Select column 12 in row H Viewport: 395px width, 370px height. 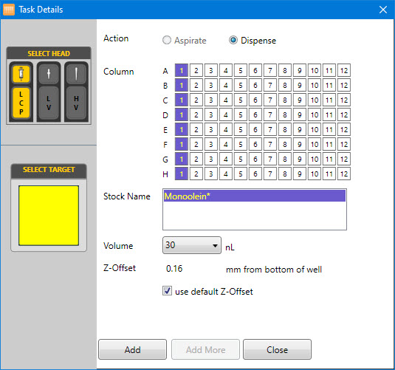click(344, 174)
